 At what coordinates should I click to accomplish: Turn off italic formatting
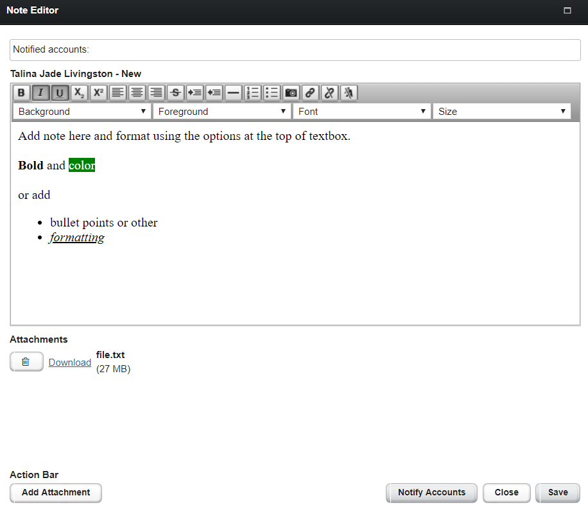tap(40, 93)
